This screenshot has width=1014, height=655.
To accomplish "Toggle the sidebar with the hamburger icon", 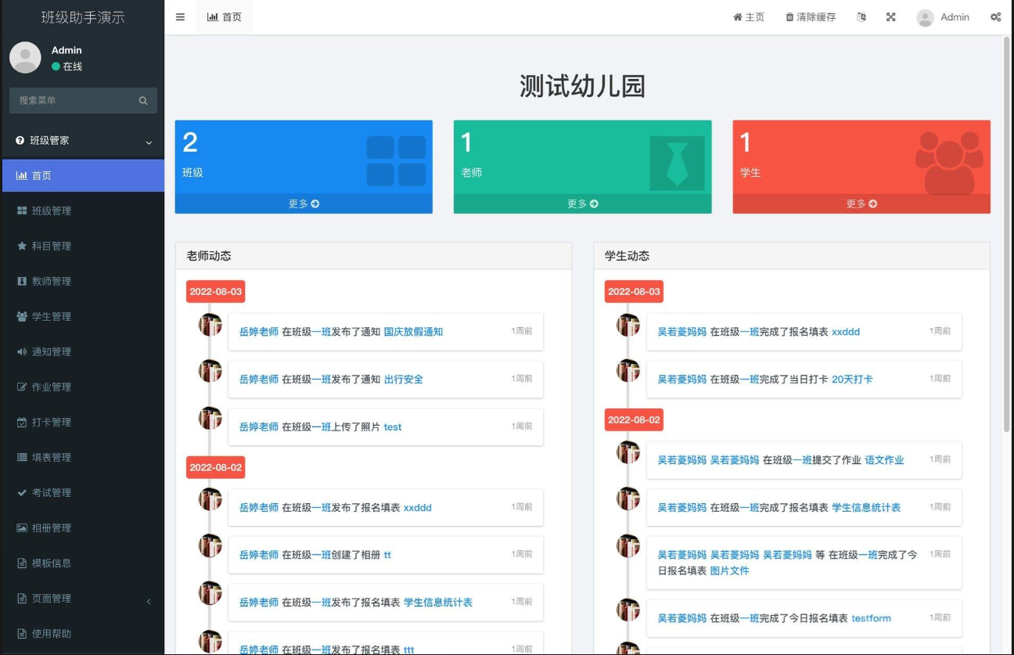I will [x=179, y=16].
